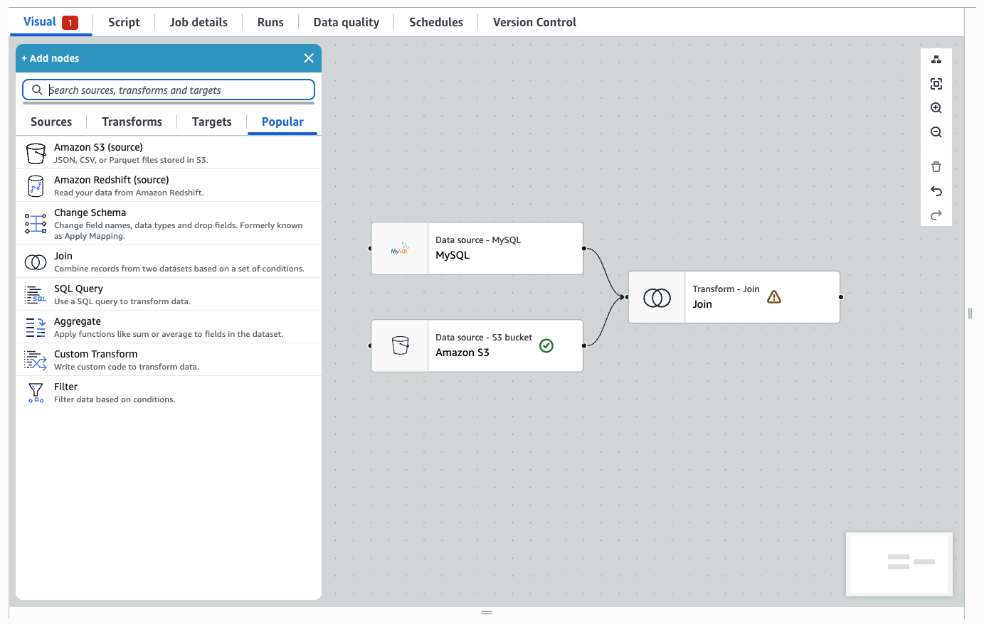This screenshot has width=984, height=624.
Task: Select the MySQL data source node
Action: point(477,249)
